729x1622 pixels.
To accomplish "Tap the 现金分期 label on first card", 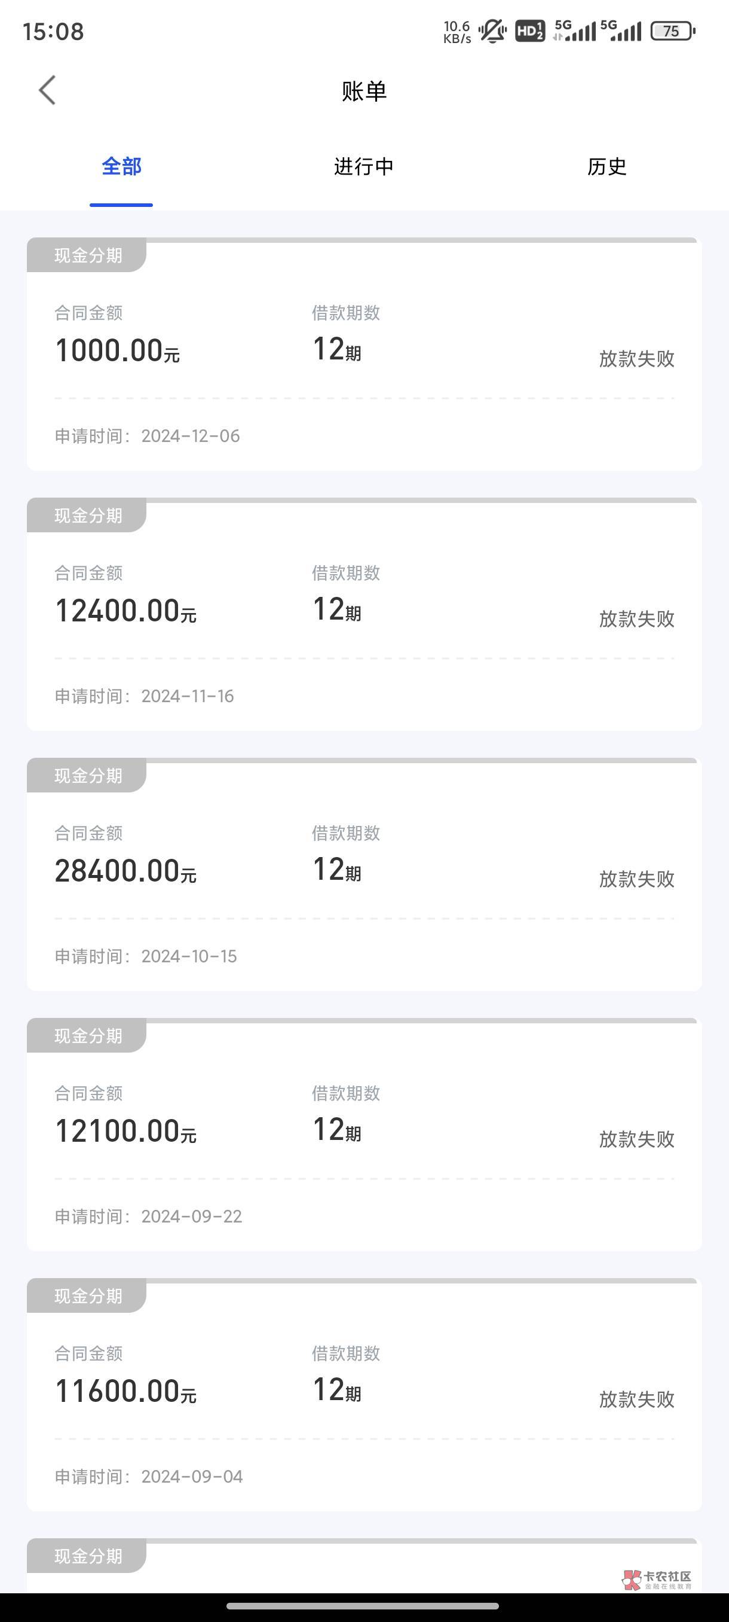I will (88, 255).
